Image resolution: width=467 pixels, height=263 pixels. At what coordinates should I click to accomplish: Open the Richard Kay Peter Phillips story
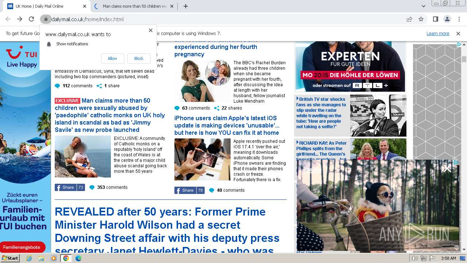click(x=321, y=150)
